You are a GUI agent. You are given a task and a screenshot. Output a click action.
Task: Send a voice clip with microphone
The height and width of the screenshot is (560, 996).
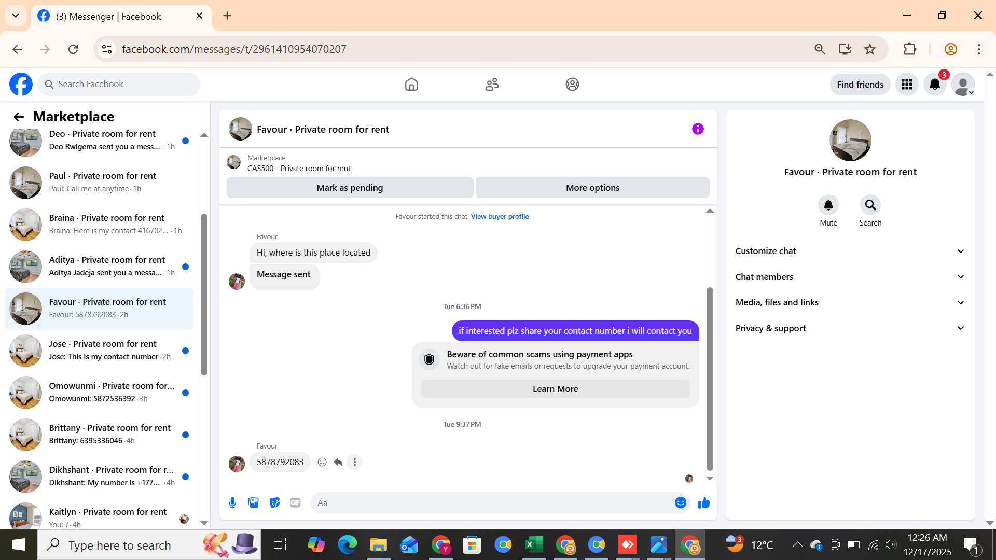pyautogui.click(x=232, y=502)
